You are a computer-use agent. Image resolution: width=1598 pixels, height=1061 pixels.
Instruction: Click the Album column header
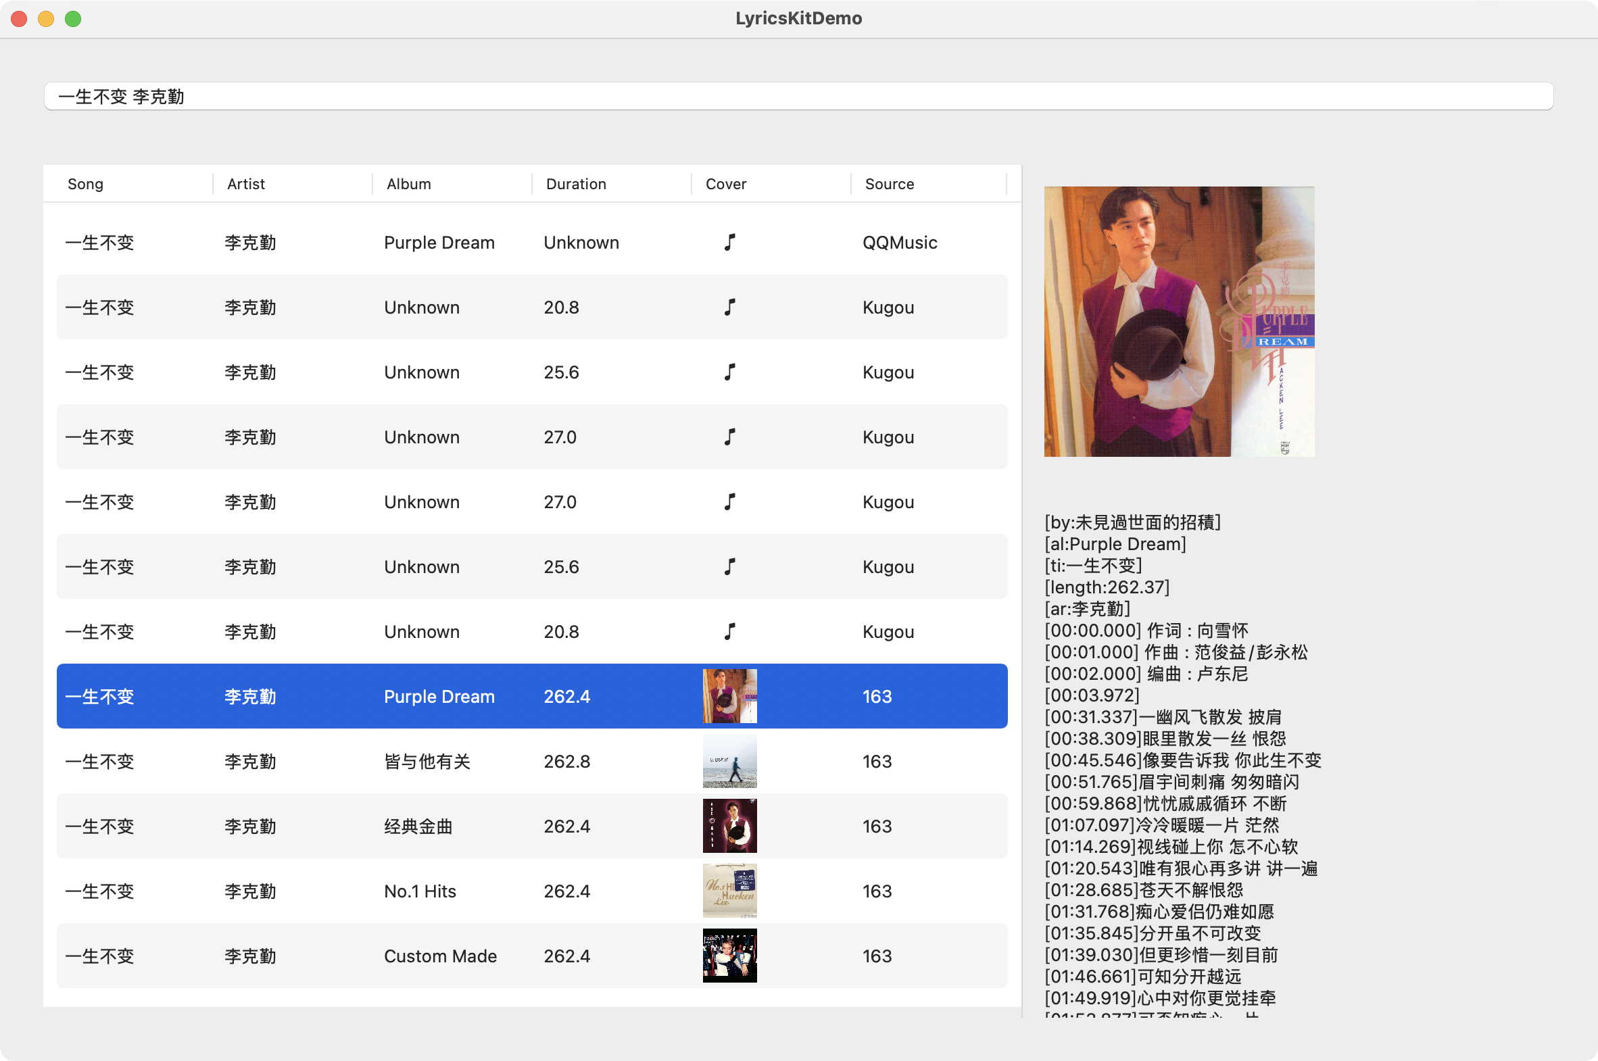tap(408, 184)
